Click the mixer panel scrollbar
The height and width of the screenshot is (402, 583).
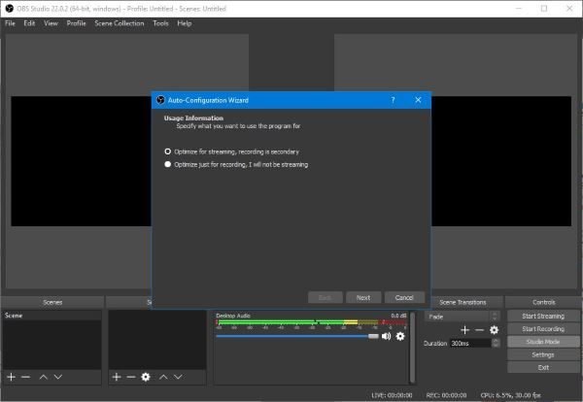coord(412,348)
